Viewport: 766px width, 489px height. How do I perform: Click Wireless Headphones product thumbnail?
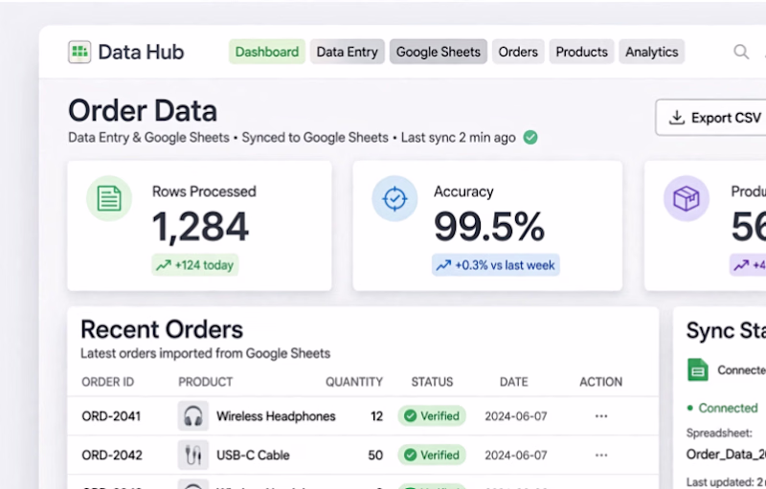point(193,416)
